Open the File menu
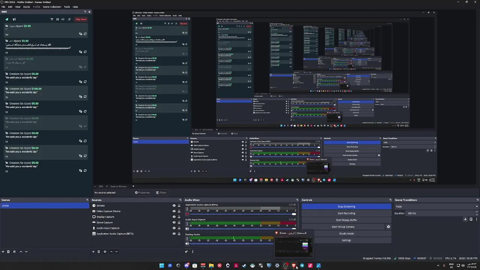 [3, 7]
